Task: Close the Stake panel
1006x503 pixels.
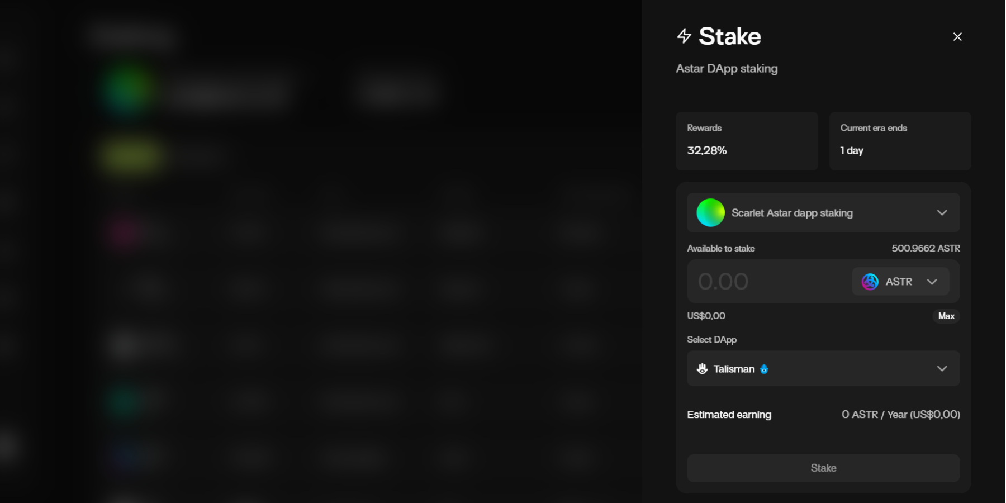Action: [957, 37]
